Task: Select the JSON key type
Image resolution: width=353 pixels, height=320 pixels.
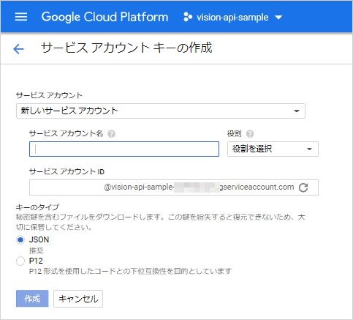Action: tap(20, 239)
